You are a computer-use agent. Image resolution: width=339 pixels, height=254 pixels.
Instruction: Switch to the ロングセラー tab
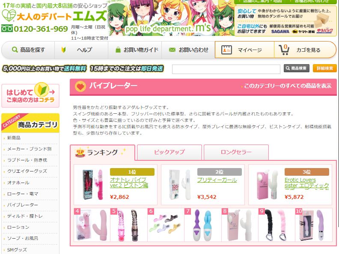236,152
